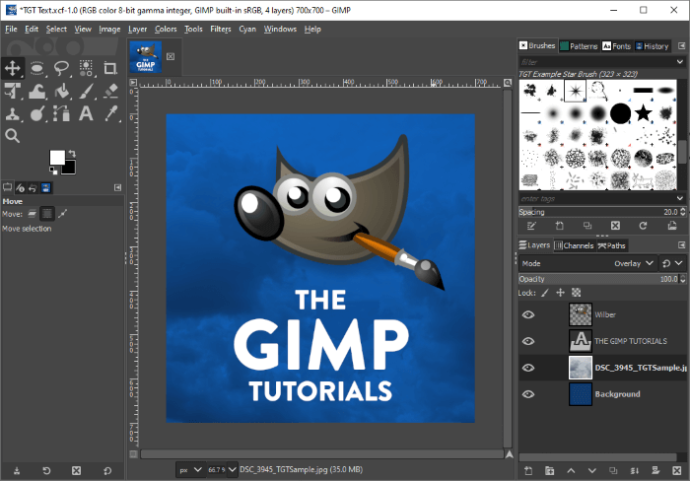Image resolution: width=690 pixels, height=481 pixels.
Task: Select the Clone stamp tool
Action: pos(12,114)
